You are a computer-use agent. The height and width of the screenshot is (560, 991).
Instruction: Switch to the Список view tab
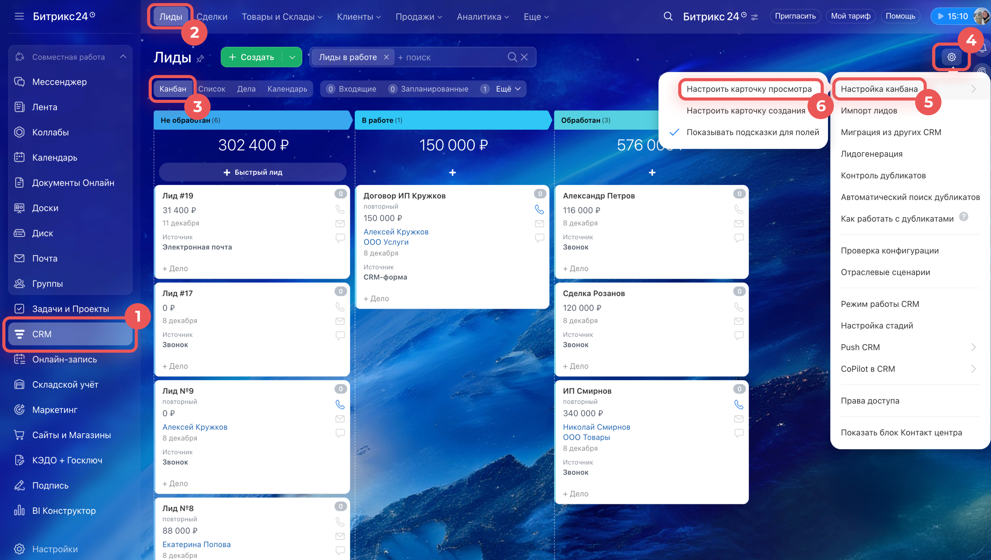click(212, 89)
